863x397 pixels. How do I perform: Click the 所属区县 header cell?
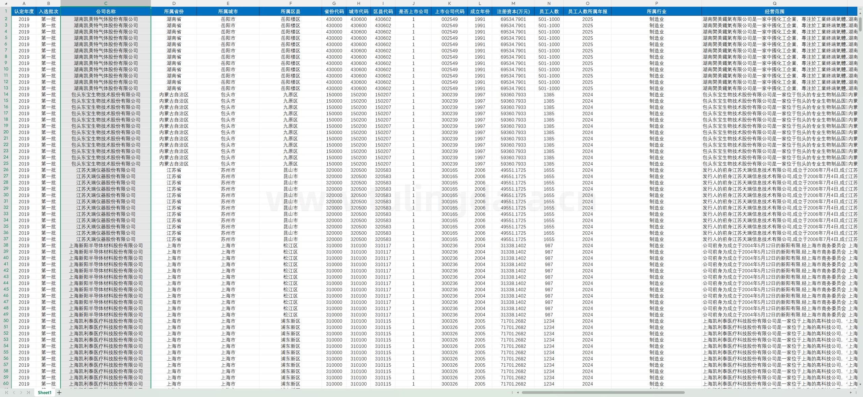291,11
